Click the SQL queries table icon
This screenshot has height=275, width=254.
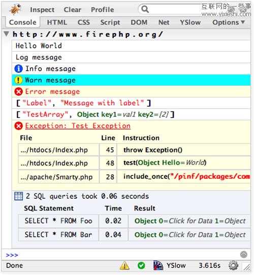pos(19,196)
